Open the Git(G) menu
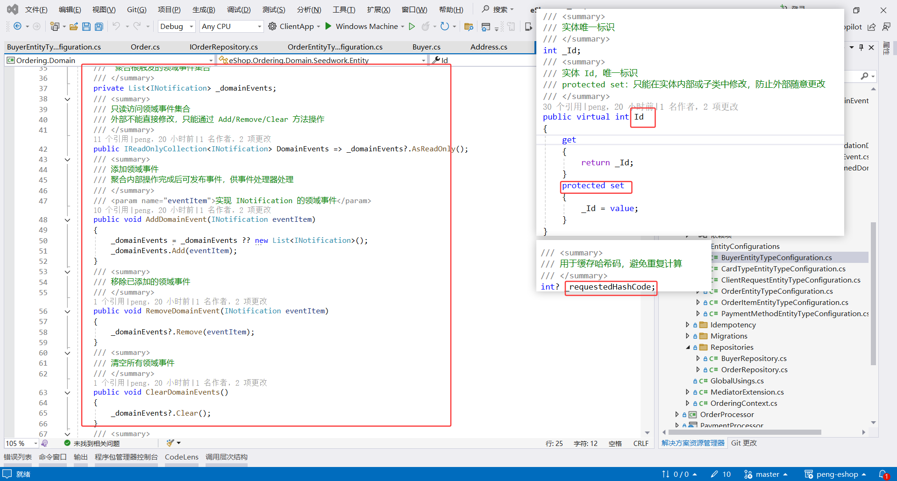The width and height of the screenshot is (897, 481). pyautogui.click(x=136, y=9)
